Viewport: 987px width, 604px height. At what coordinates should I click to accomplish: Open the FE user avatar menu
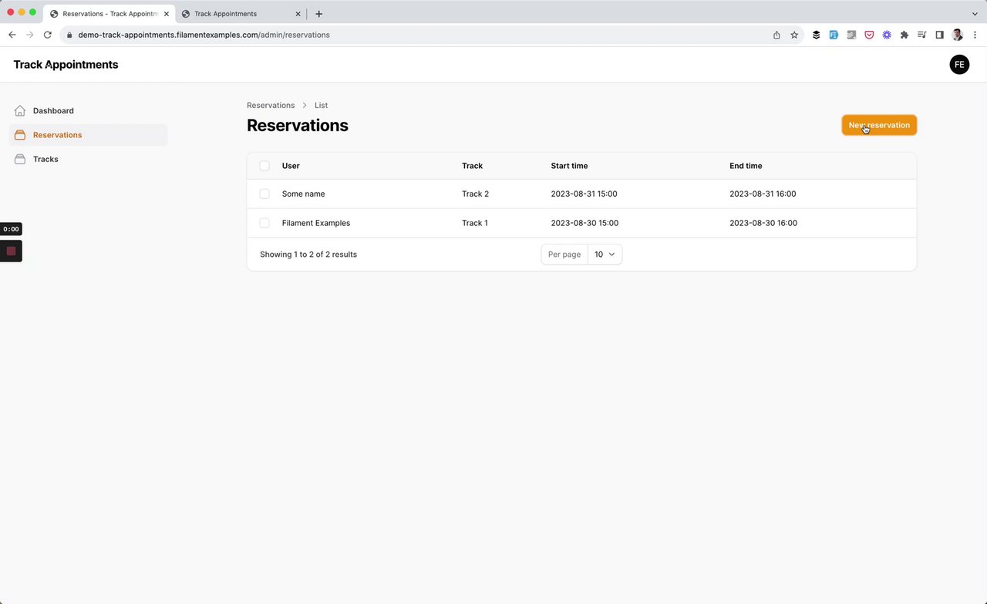pos(959,65)
